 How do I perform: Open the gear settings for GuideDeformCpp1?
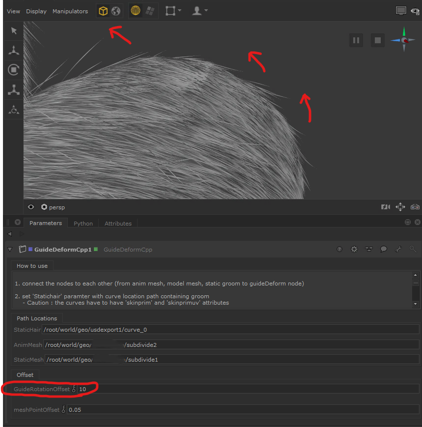click(x=354, y=250)
